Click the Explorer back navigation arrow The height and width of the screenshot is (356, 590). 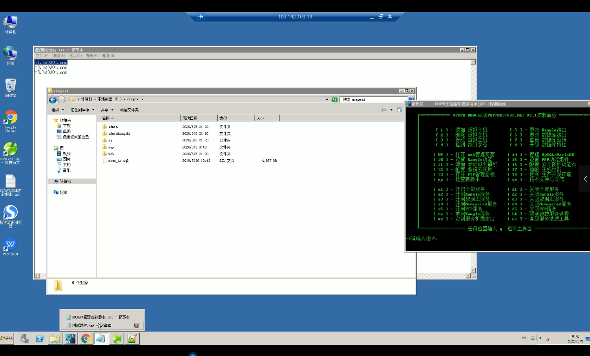[x=53, y=100]
